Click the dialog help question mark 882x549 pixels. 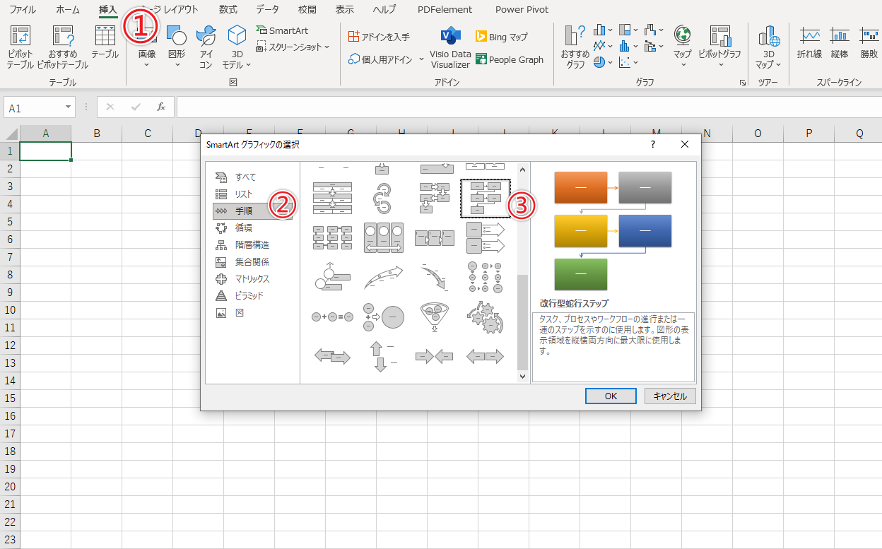[x=652, y=144]
